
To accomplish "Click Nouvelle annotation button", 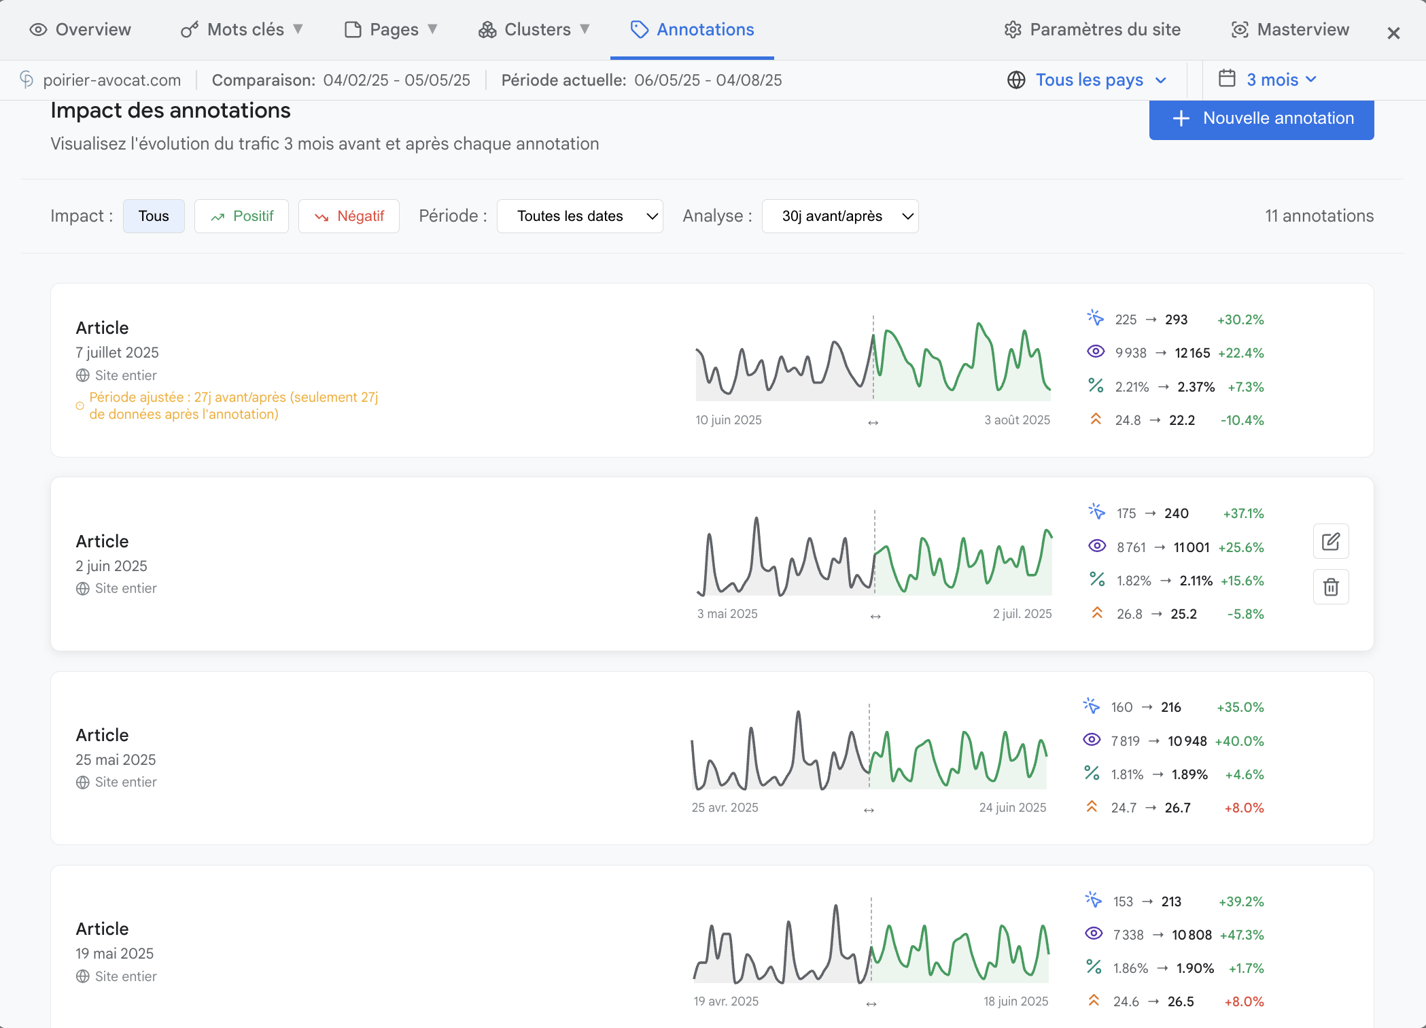I will 1262,119.
